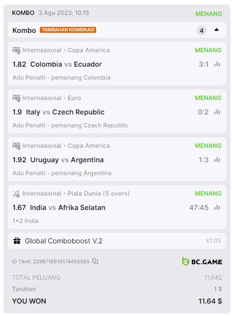Click the cricket icon for Piala Dunia
The height and width of the screenshot is (316, 232).
click(x=16, y=194)
